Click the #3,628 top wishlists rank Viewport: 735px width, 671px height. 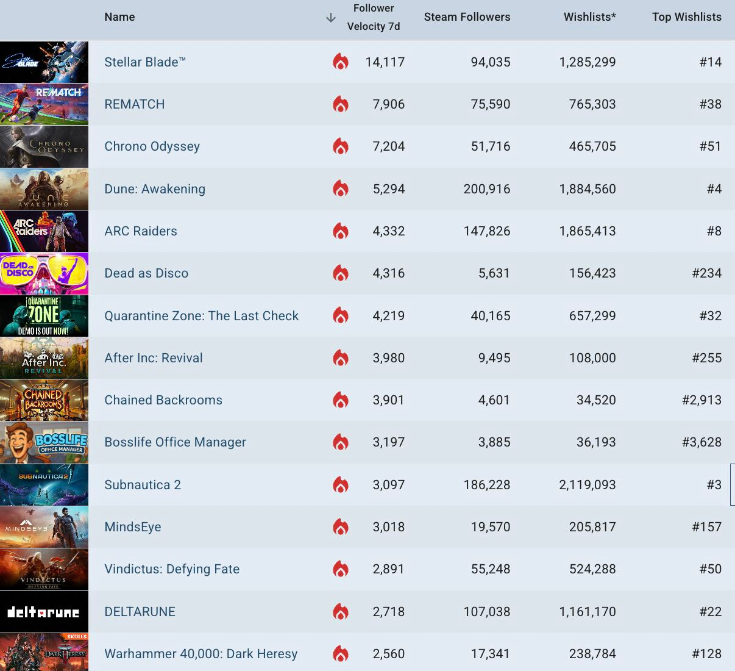702,442
